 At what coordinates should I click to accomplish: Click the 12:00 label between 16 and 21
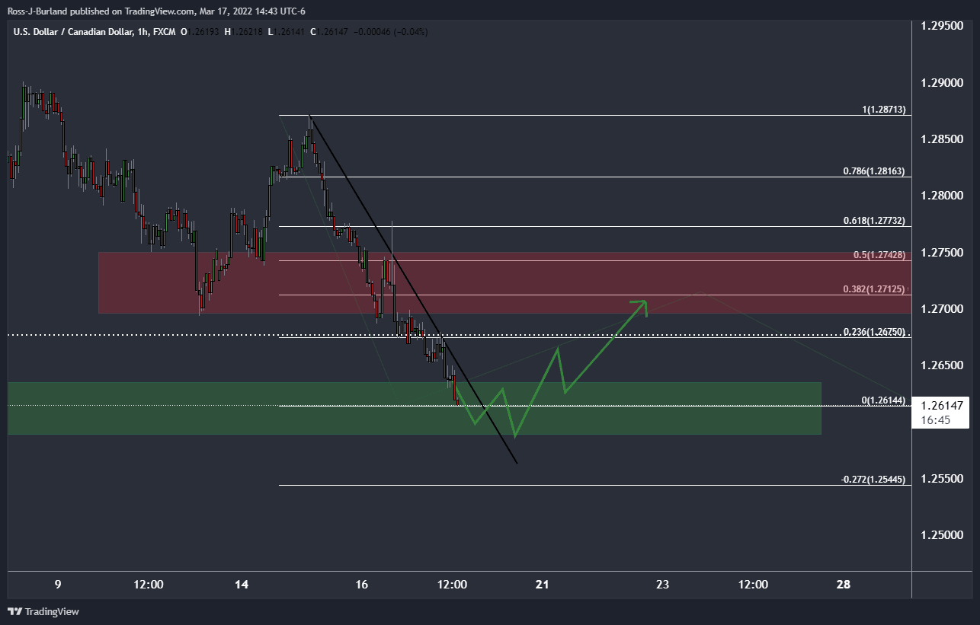tap(452, 585)
